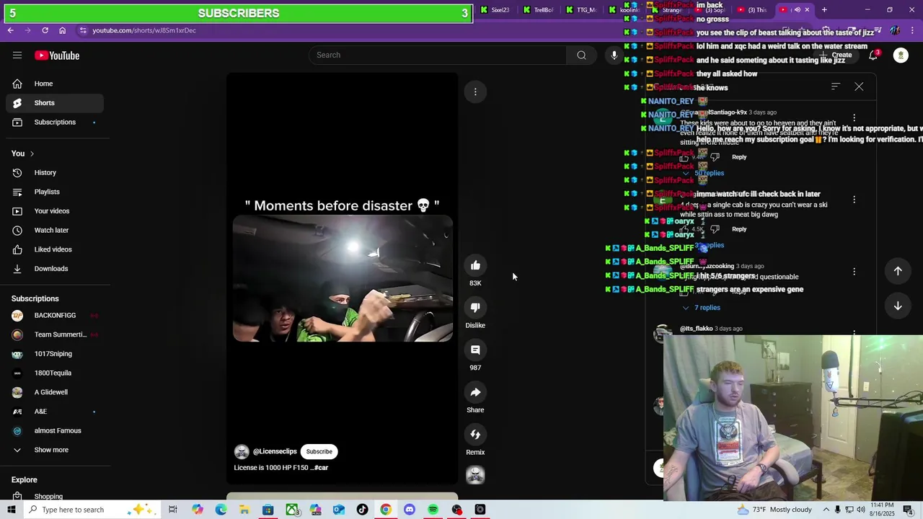
Task: Open more options above the Short
Action: point(475,92)
